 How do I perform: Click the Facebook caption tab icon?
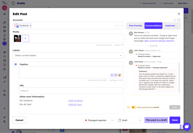point(16,64)
